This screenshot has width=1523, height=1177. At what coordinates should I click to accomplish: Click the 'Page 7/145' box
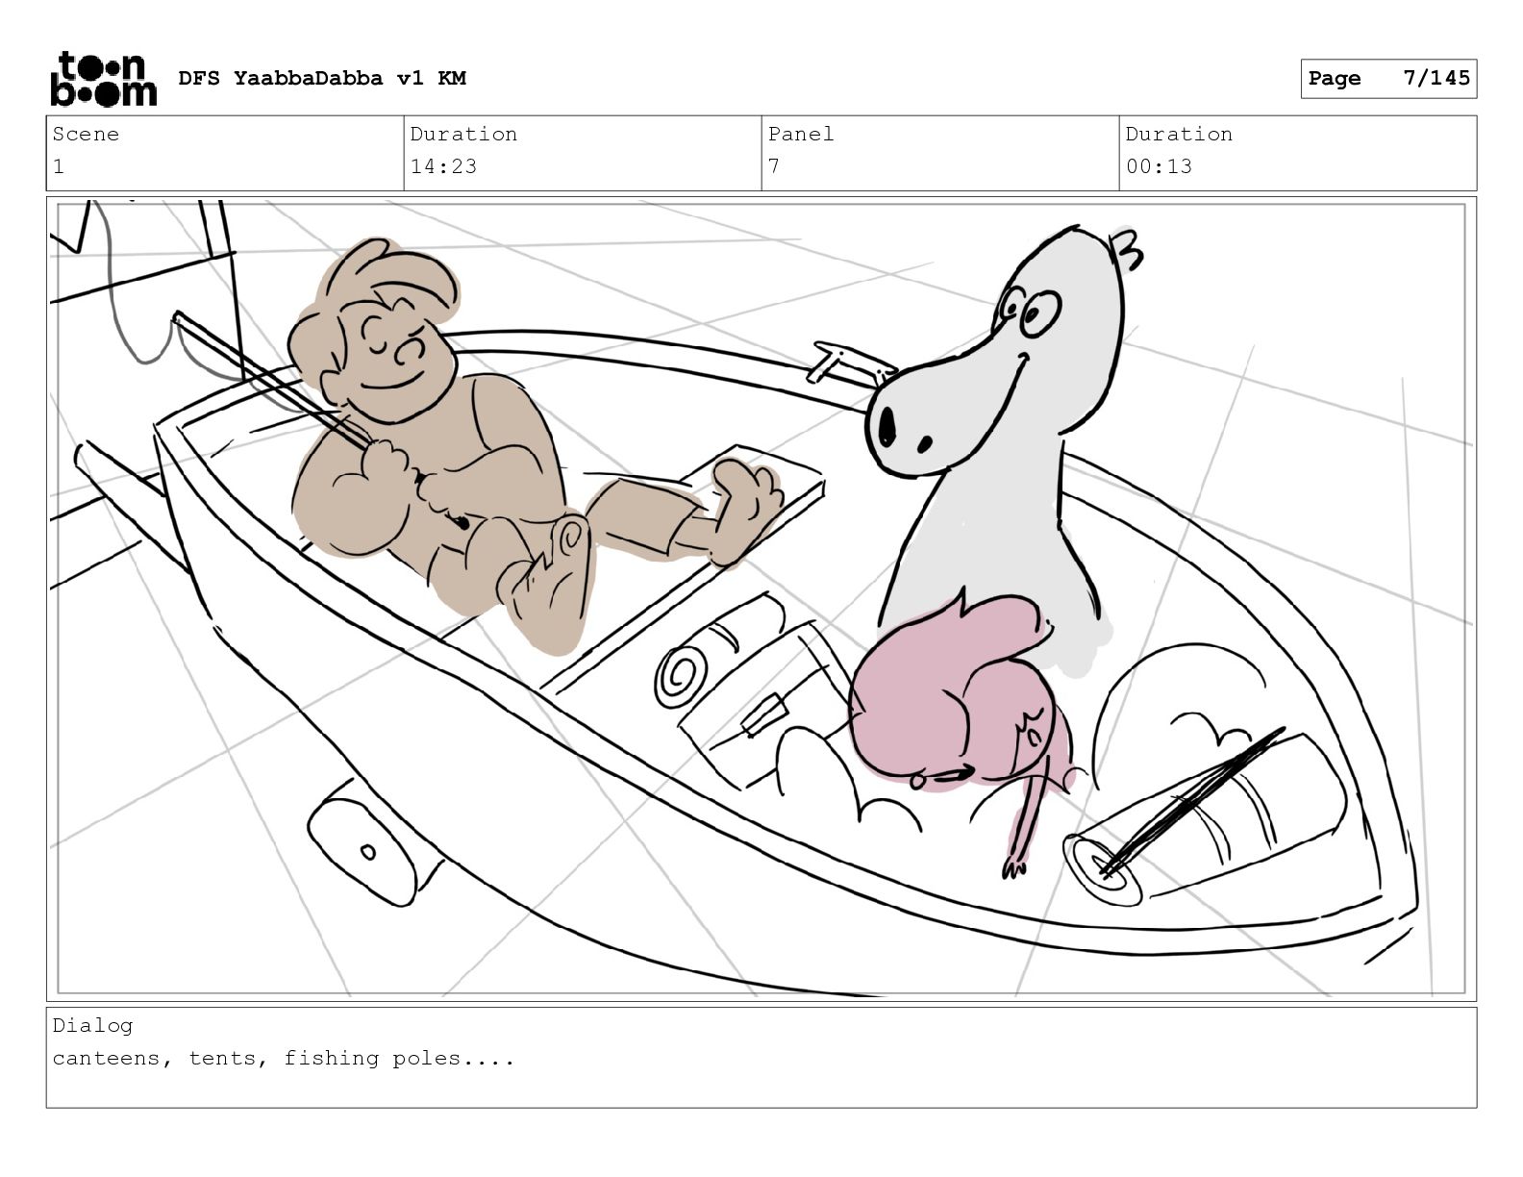[1388, 79]
